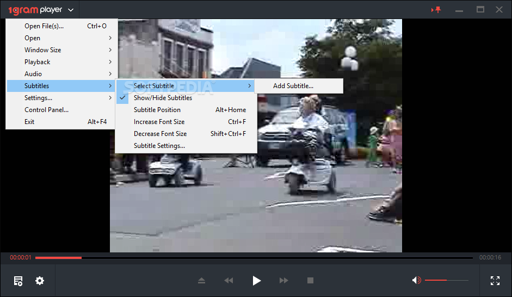Click on the red seek progress bar
The image size is (512, 297).
[58, 258]
